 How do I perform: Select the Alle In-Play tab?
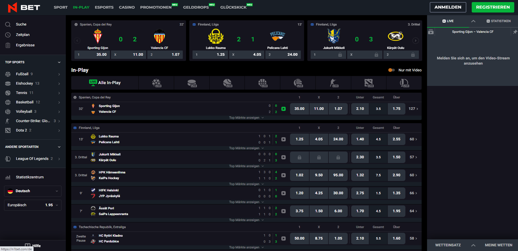click(x=105, y=83)
